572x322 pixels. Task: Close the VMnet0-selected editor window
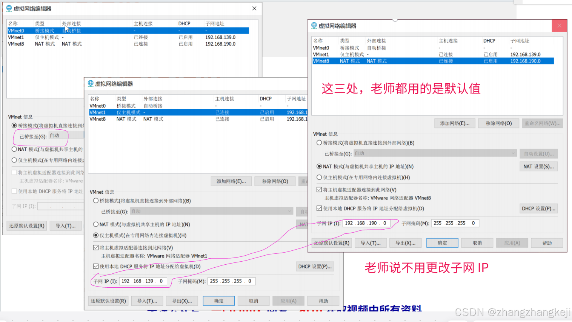[x=254, y=8]
